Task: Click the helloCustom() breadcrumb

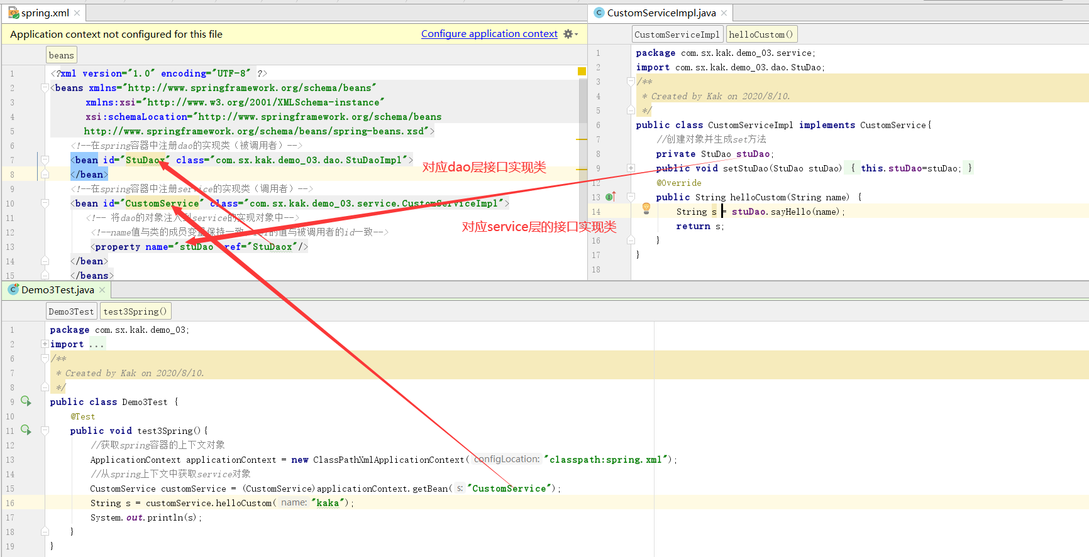Action: [761, 35]
